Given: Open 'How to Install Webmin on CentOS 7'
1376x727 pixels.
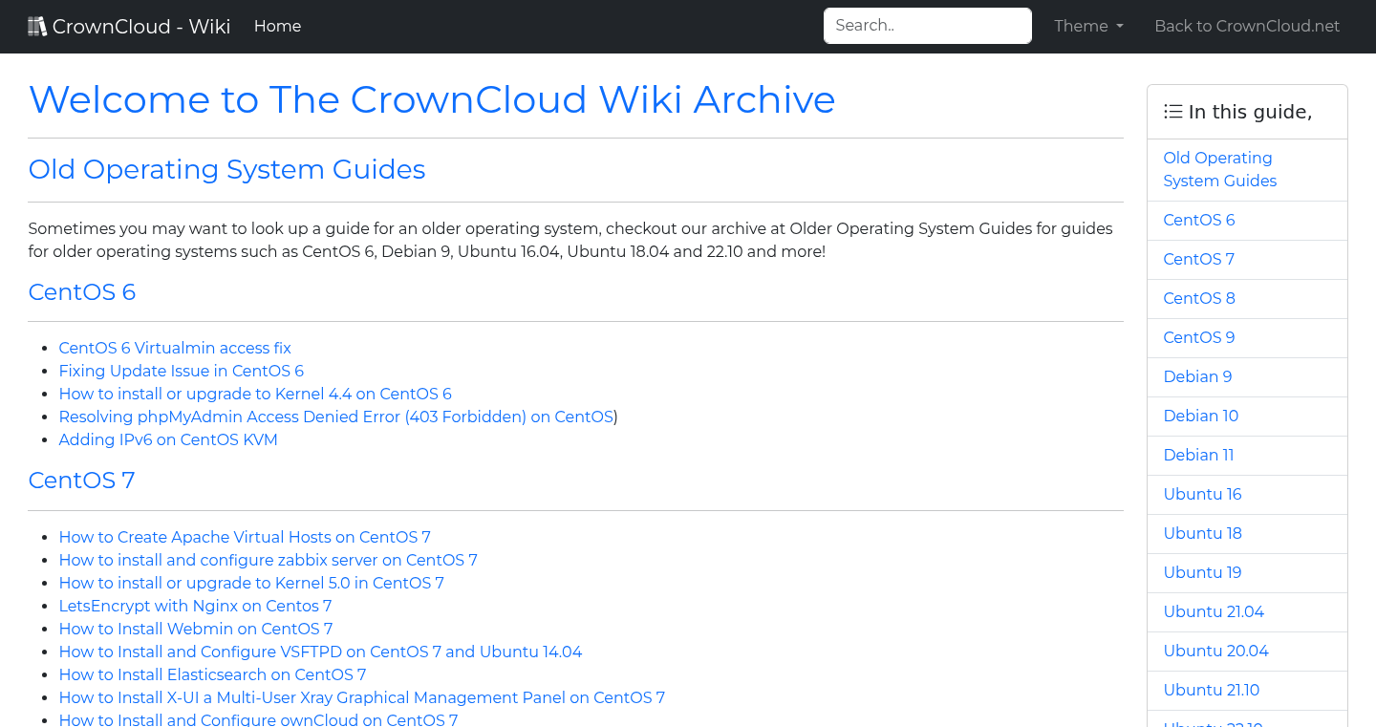Looking at the screenshot, I should [196, 629].
